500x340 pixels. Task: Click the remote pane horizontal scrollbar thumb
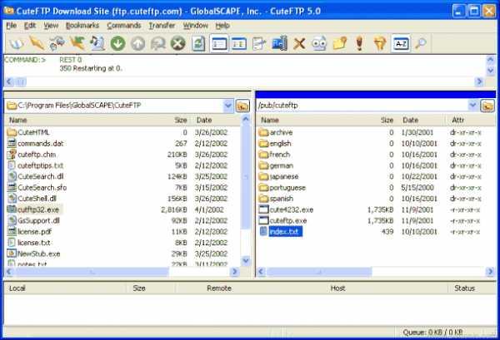click(319, 272)
